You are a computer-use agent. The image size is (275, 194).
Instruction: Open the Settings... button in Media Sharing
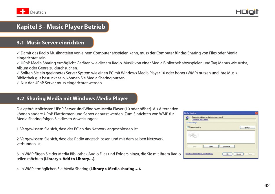point(247,127)
